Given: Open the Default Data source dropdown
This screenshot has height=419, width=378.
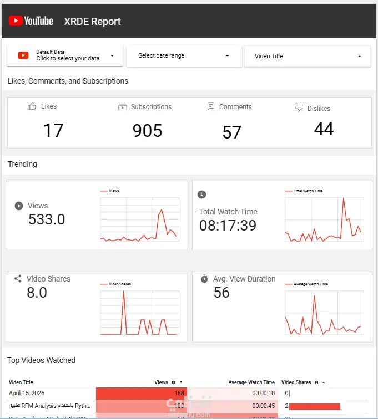Looking at the screenshot, I should click(x=65, y=55).
